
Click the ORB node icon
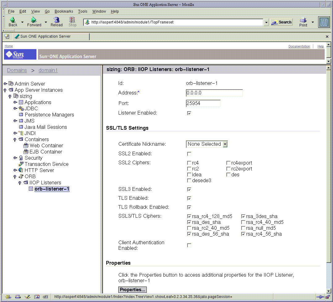(x=21, y=176)
